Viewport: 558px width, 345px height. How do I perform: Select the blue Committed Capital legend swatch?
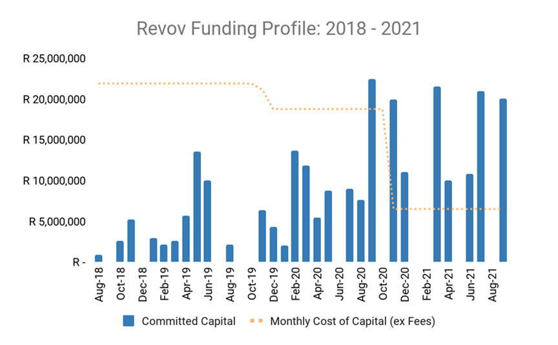click(x=129, y=321)
